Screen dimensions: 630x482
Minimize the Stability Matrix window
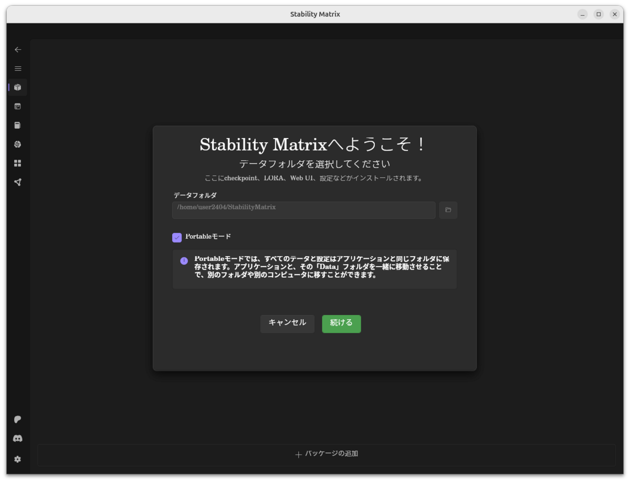coord(583,14)
